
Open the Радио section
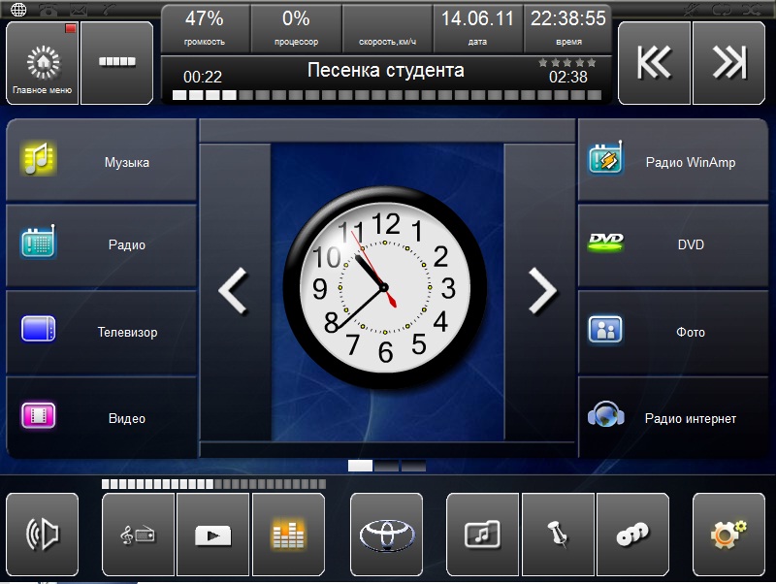tap(101, 245)
